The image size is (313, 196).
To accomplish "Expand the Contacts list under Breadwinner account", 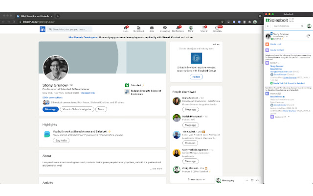I will click(289, 117).
